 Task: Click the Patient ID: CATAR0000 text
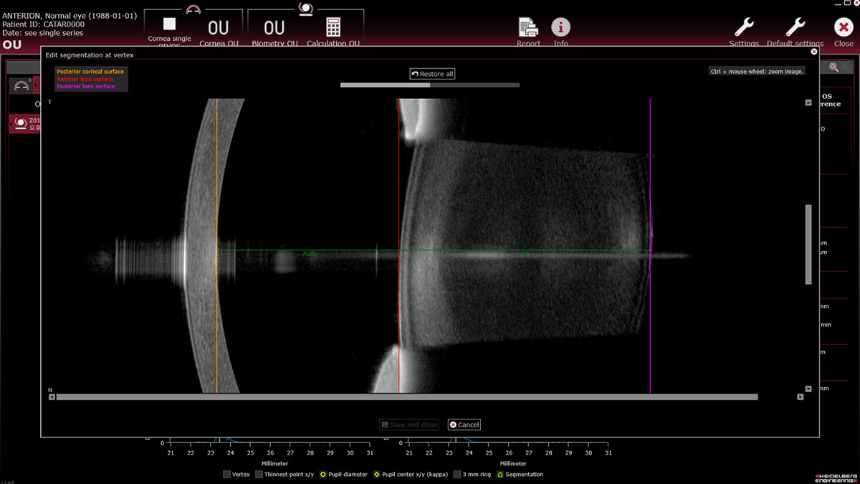pyautogui.click(x=43, y=24)
